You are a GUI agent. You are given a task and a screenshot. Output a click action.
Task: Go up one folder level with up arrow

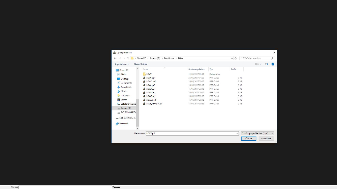pyautogui.click(x=128, y=58)
